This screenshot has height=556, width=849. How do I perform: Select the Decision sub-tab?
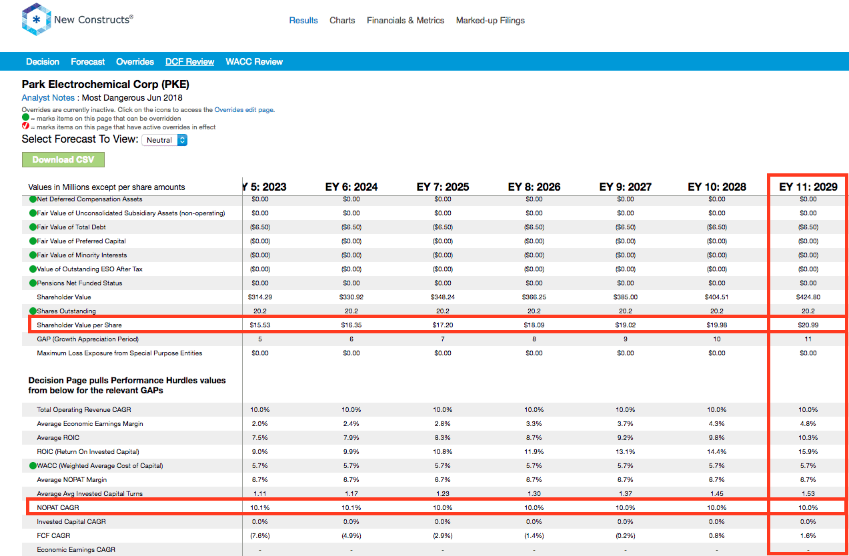point(43,61)
